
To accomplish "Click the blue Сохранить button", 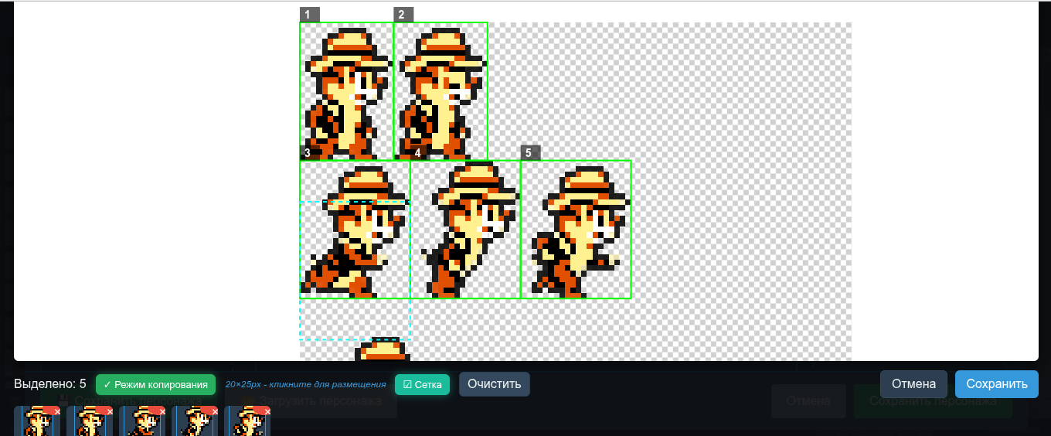I will click(x=997, y=384).
